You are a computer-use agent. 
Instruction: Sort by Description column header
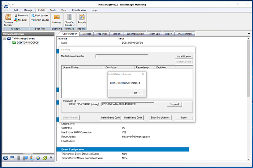pyautogui.click(x=119, y=68)
